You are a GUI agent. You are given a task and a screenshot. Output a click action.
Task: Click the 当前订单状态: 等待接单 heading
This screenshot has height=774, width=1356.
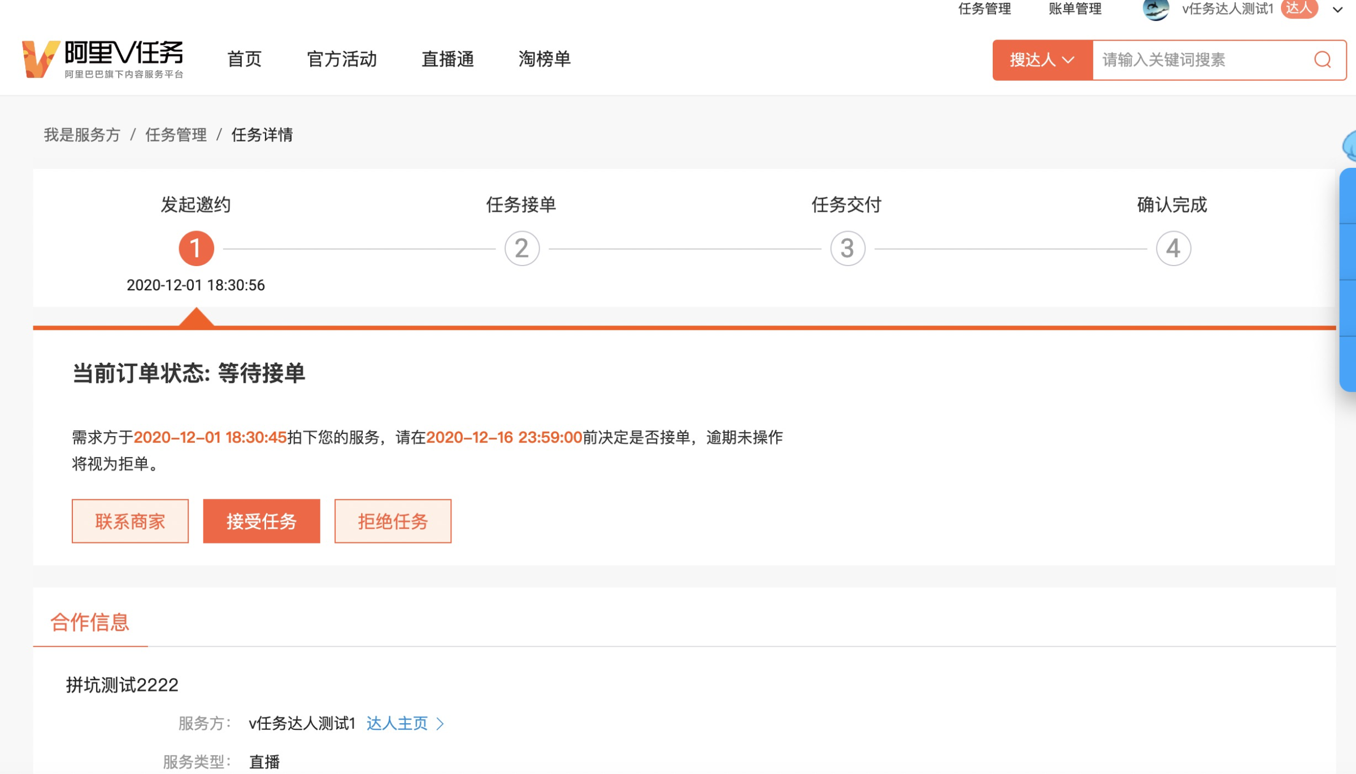[x=189, y=373]
